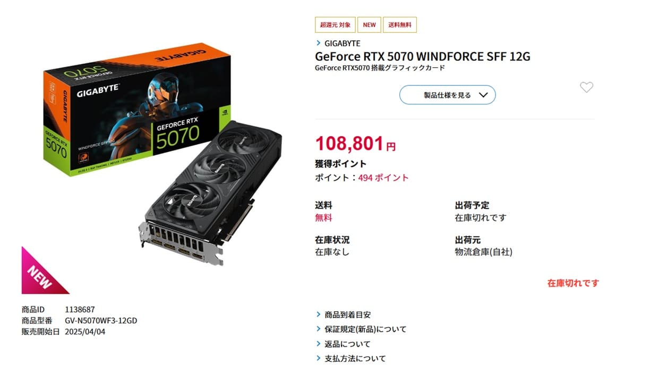Open 保証規定(新品)について link

coord(365,329)
